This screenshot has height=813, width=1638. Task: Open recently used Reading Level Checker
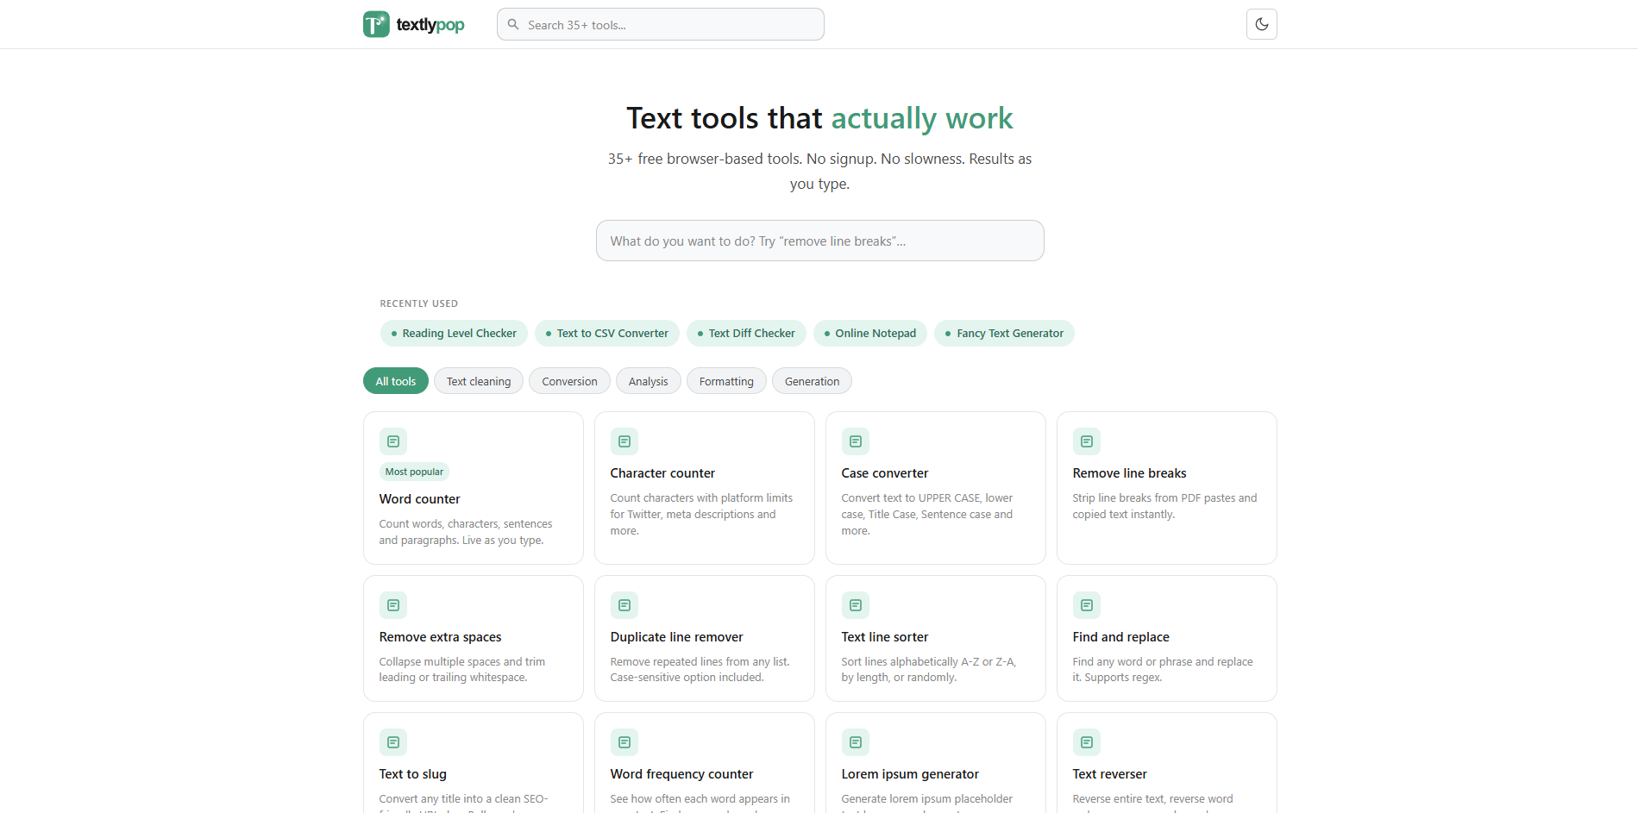[x=454, y=334]
